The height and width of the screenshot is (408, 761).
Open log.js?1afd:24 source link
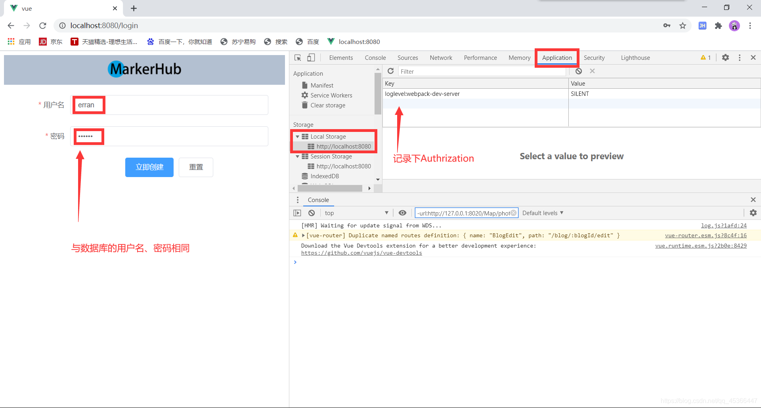[x=724, y=225]
